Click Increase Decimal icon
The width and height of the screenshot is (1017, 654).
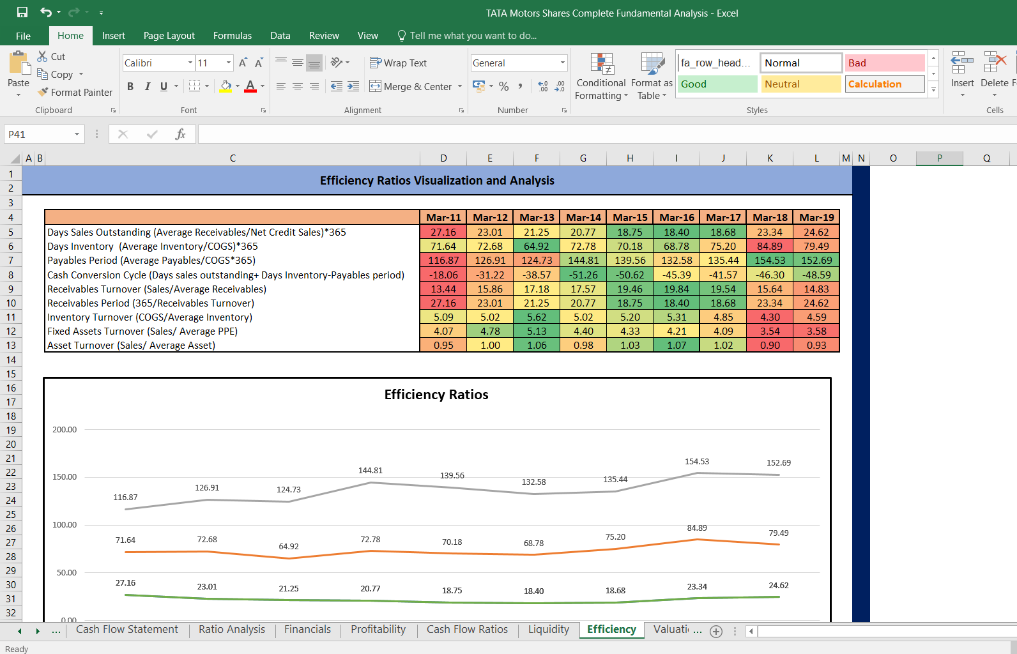[543, 86]
